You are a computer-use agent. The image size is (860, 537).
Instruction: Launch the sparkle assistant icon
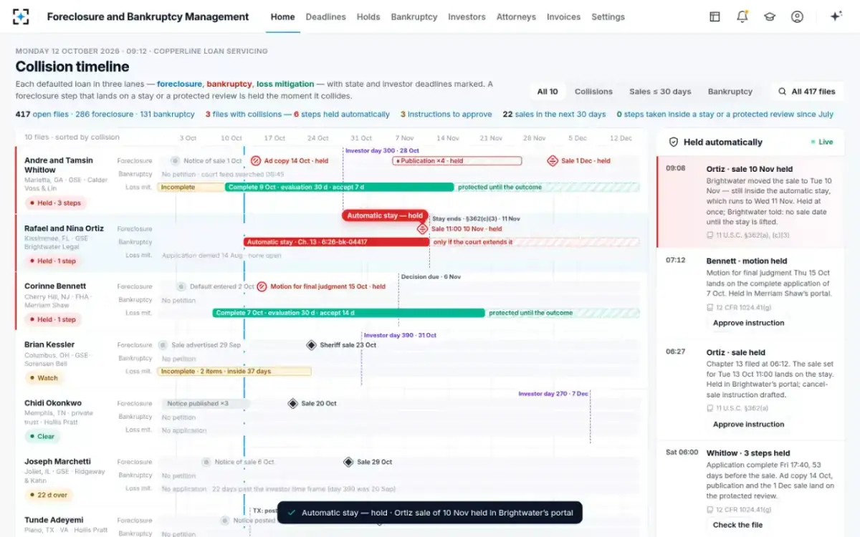(x=836, y=16)
